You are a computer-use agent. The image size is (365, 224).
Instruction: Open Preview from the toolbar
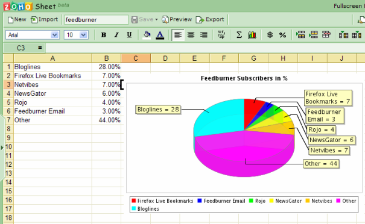tap(177, 19)
